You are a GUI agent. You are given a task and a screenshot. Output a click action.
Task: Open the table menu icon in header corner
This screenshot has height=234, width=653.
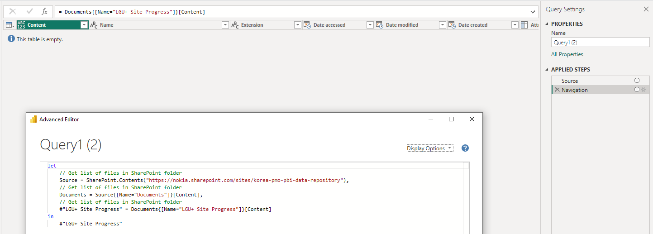point(10,25)
